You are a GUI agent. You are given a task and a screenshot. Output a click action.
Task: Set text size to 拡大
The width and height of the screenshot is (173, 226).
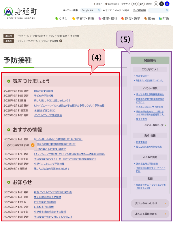tap(141, 4)
